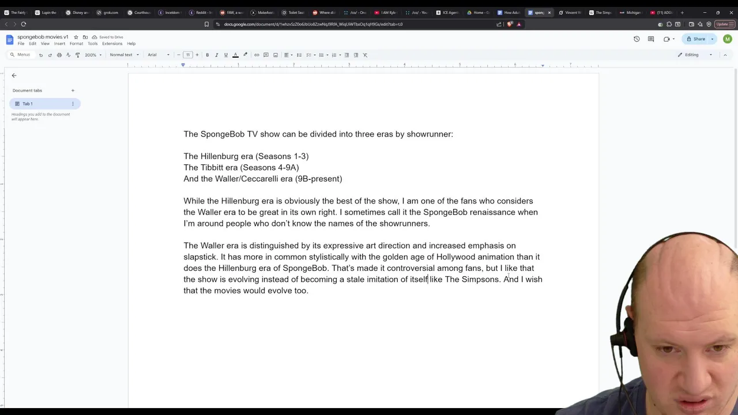Open the Google account avatar
This screenshot has width=738, height=415.
(x=727, y=39)
